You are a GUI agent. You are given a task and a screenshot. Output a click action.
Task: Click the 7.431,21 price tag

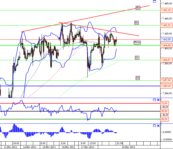coord(166,25)
